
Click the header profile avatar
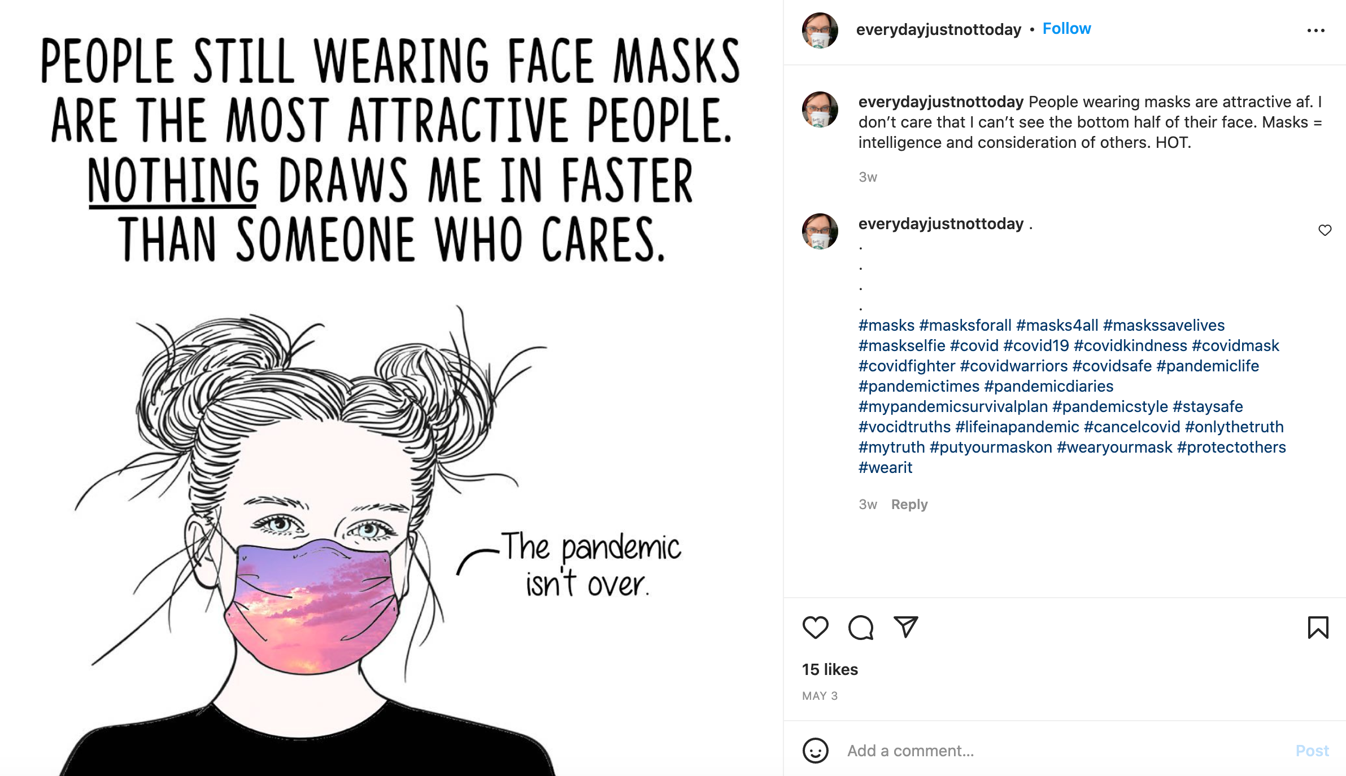(820, 30)
